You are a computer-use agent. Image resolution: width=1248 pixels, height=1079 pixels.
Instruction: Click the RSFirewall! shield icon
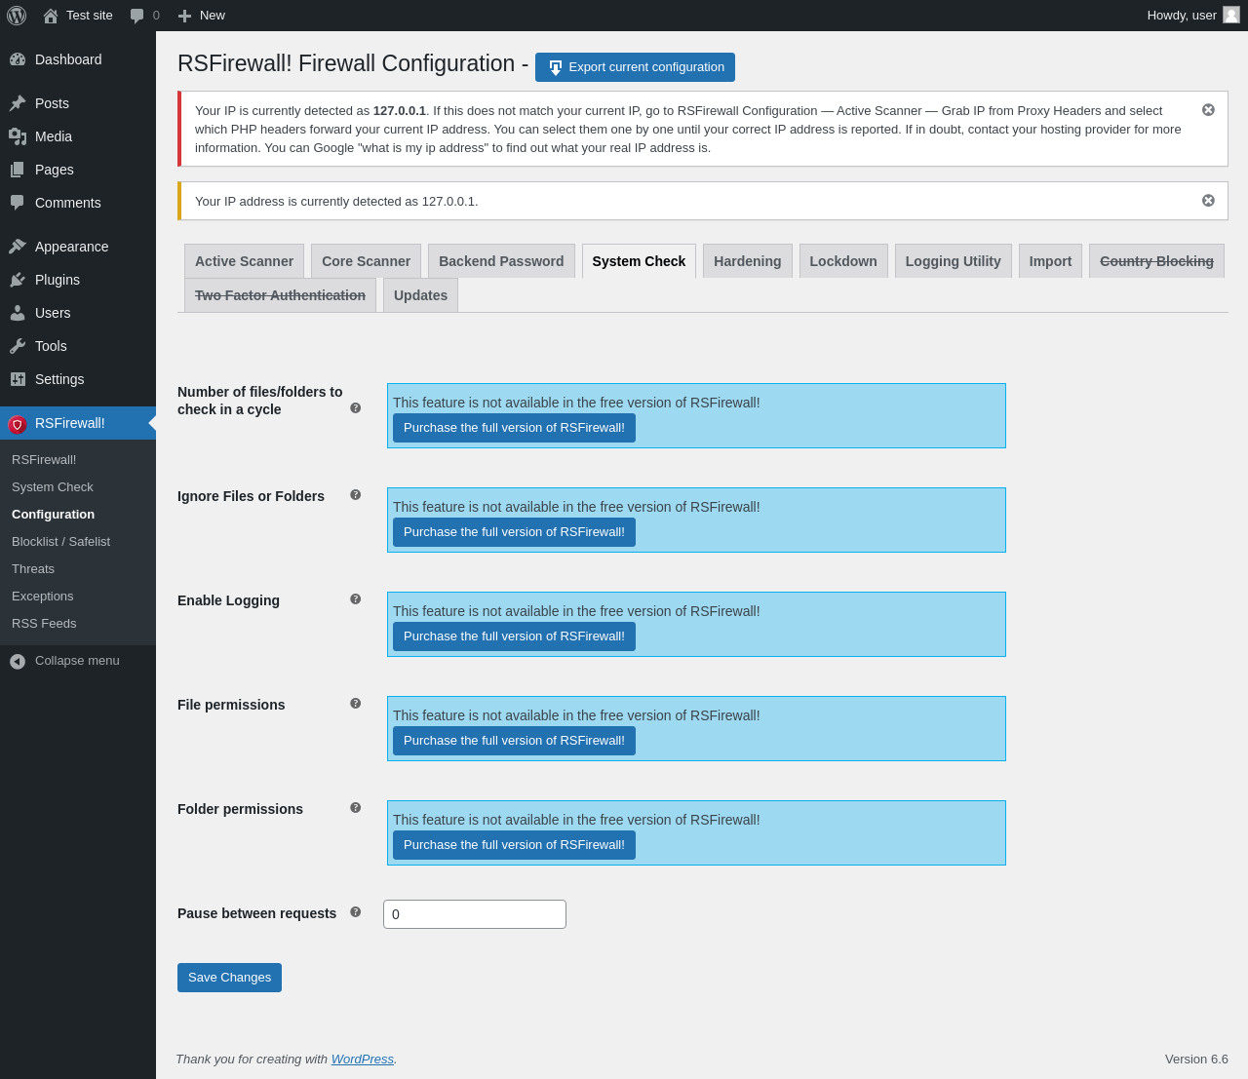tap(18, 424)
